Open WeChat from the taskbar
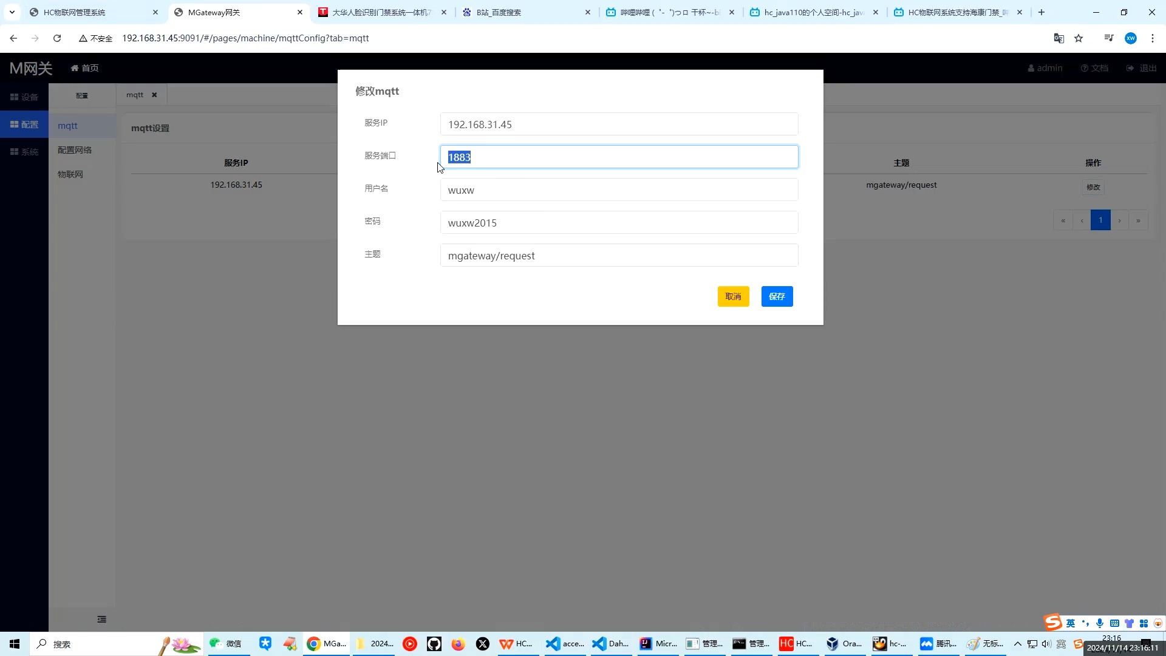The width and height of the screenshot is (1166, 656). point(216,644)
